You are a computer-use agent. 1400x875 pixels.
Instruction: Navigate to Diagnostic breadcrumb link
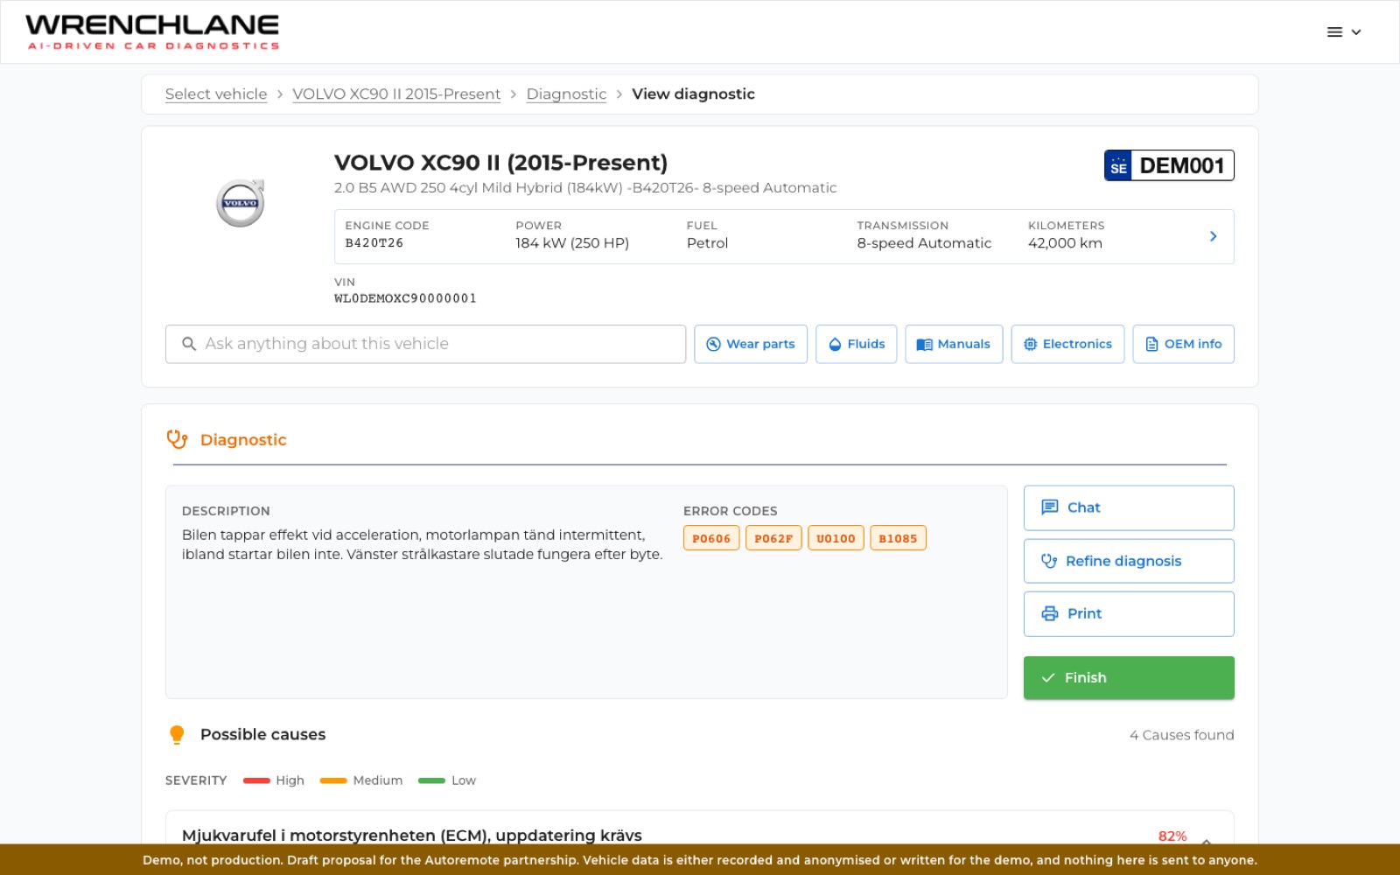click(566, 94)
